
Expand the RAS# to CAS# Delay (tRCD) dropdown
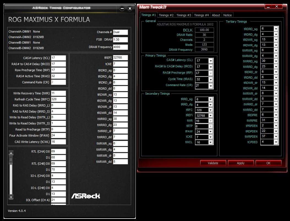211,67
